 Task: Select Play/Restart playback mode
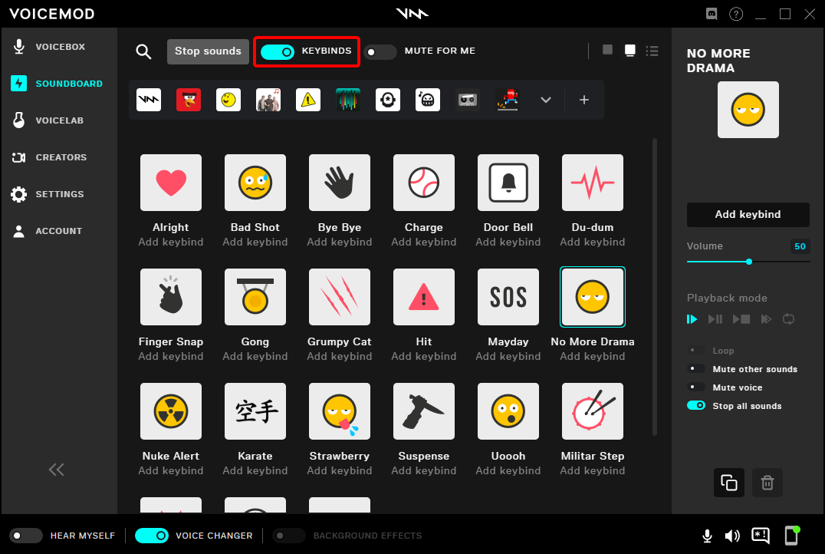tap(692, 319)
